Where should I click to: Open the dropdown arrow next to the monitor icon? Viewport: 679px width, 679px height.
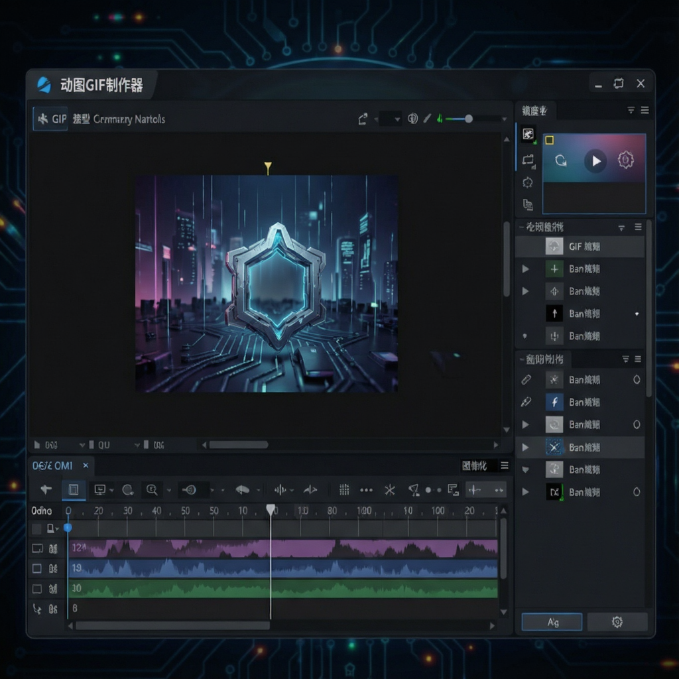111,490
